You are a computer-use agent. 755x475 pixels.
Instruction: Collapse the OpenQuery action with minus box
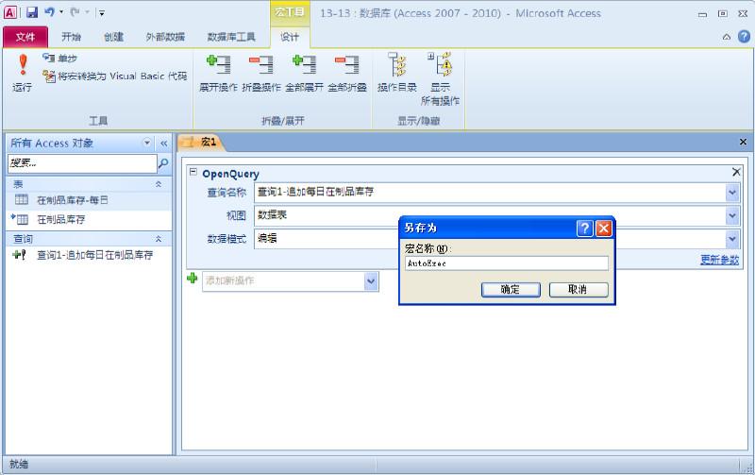(x=193, y=172)
